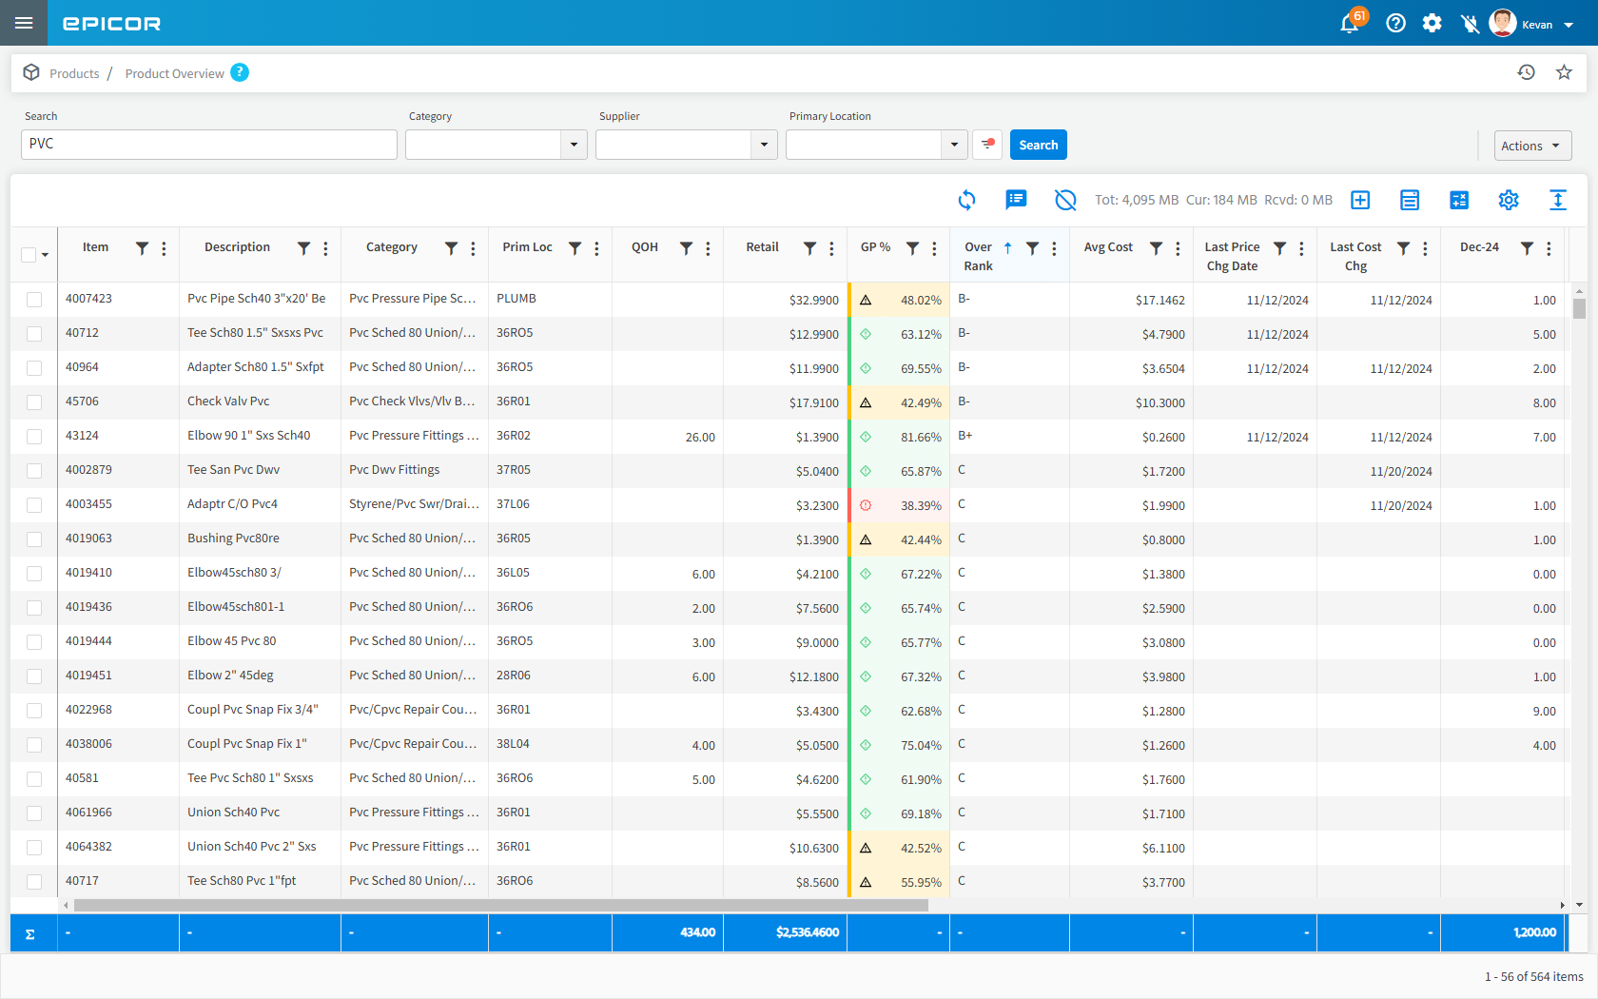The width and height of the screenshot is (1598, 999).
Task: Click the Description column filter icon
Action: [303, 248]
